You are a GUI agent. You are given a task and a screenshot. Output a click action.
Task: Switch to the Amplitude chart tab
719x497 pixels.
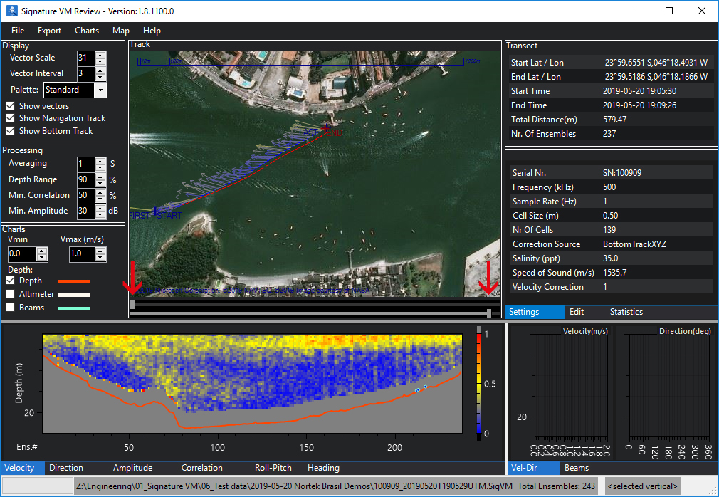(x=132, y=468)
